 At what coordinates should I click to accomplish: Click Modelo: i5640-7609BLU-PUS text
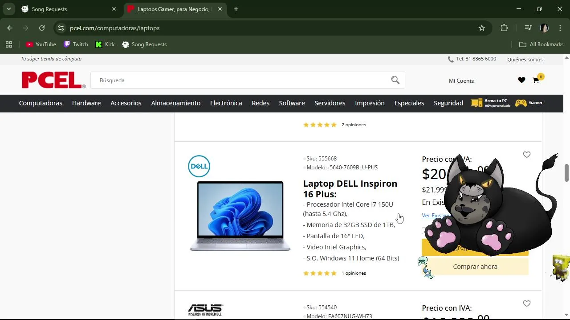pyautogui.click(x=342, y=168)
